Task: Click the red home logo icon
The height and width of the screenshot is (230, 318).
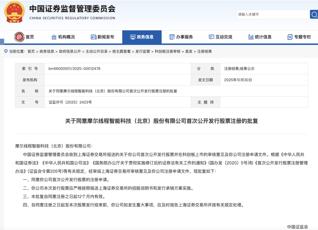Action: [19, 37]
